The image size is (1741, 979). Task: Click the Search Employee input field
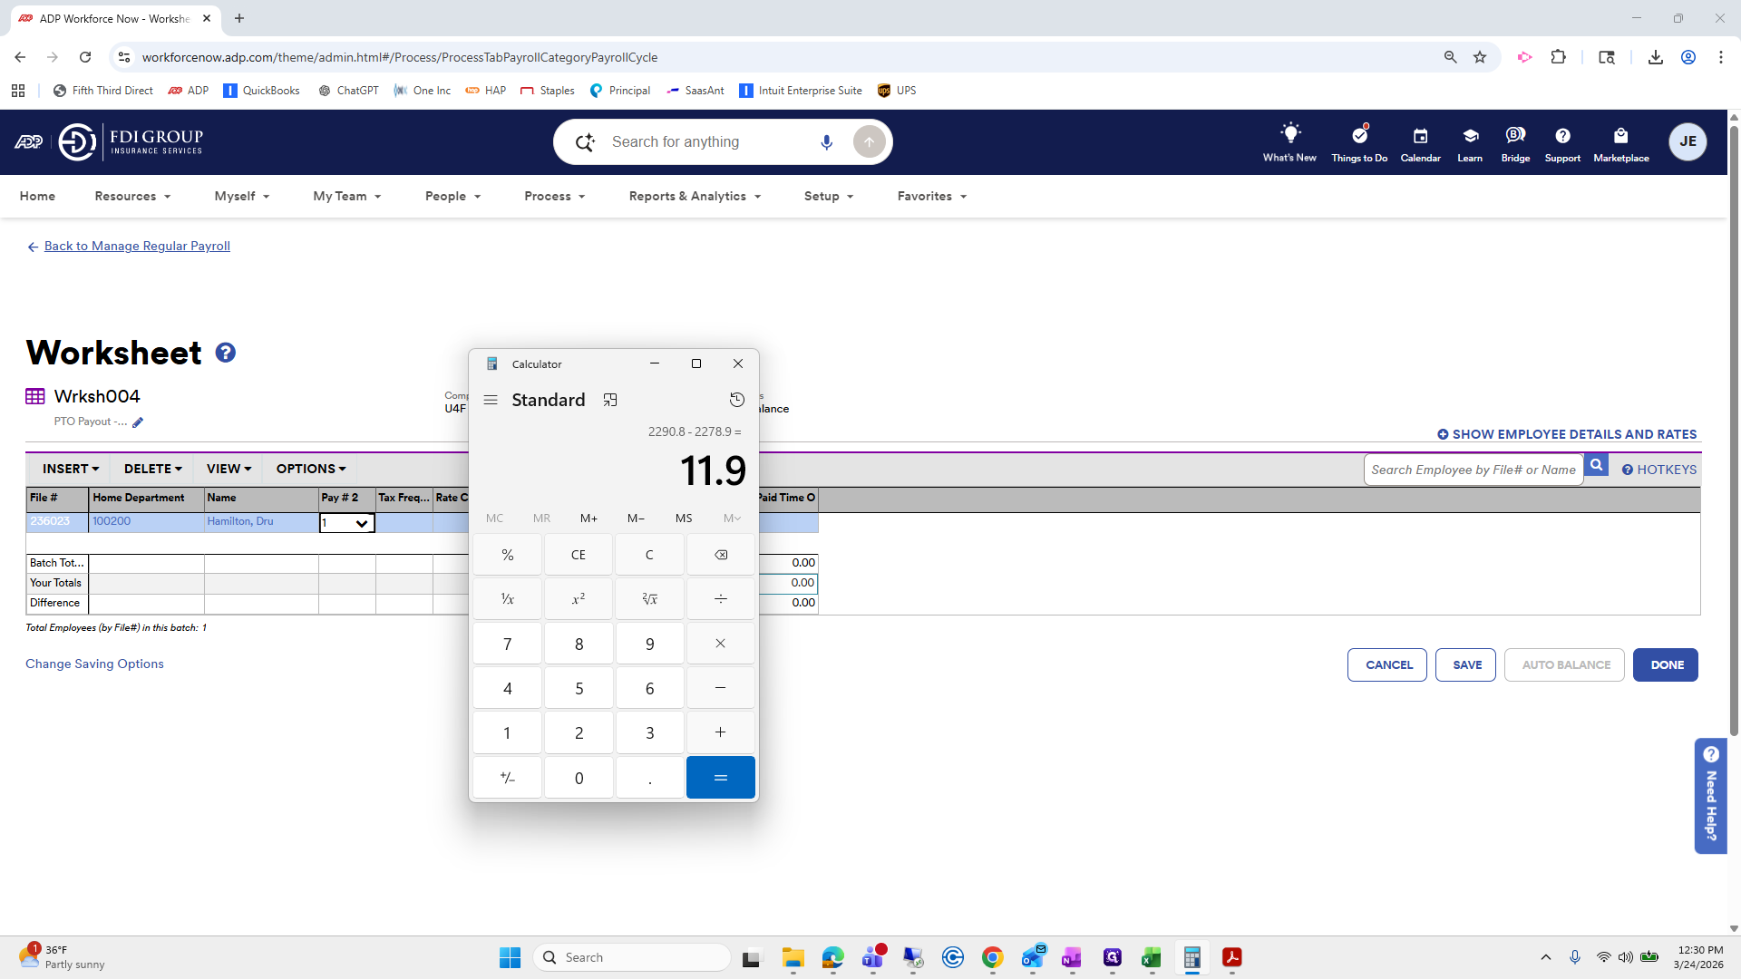[1473, 470]
